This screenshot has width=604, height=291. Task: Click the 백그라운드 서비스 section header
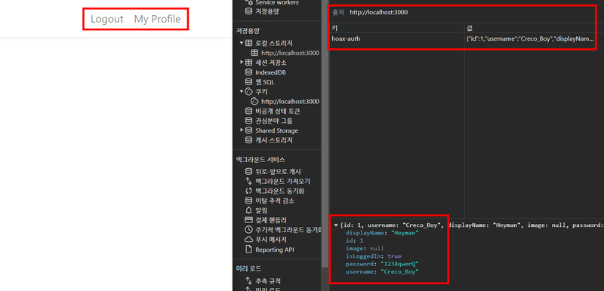click(x=260, y=160)
